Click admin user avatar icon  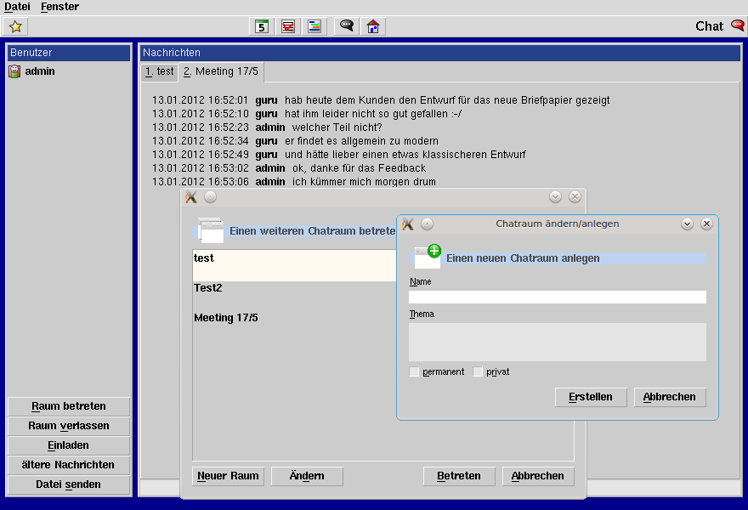point(14,71)
